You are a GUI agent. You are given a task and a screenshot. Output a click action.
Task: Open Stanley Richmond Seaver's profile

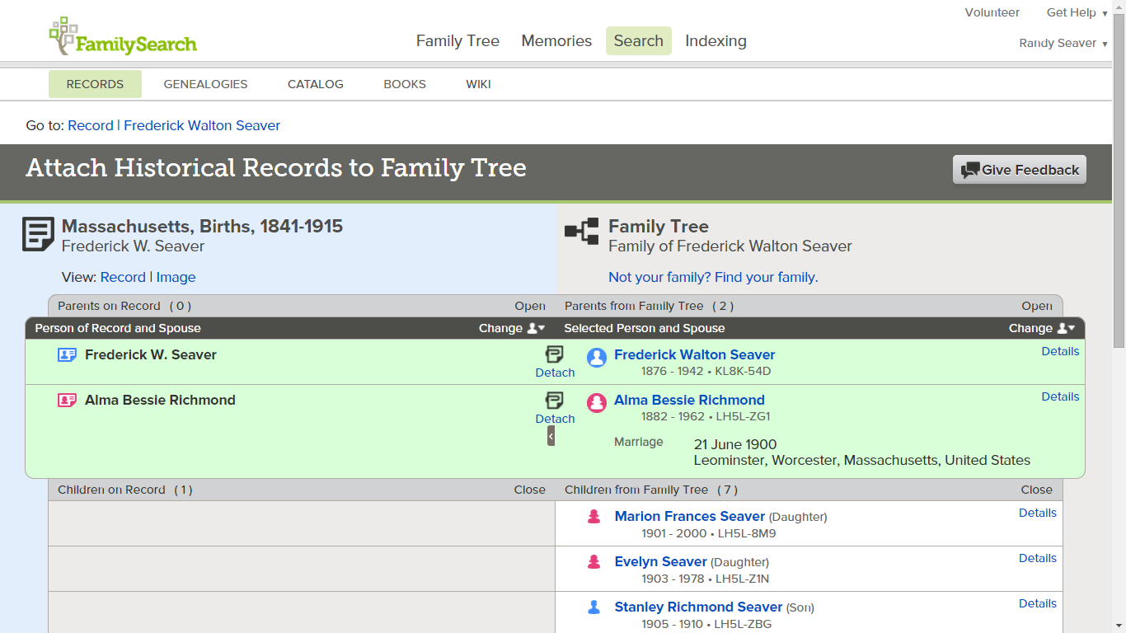point(698,607)
